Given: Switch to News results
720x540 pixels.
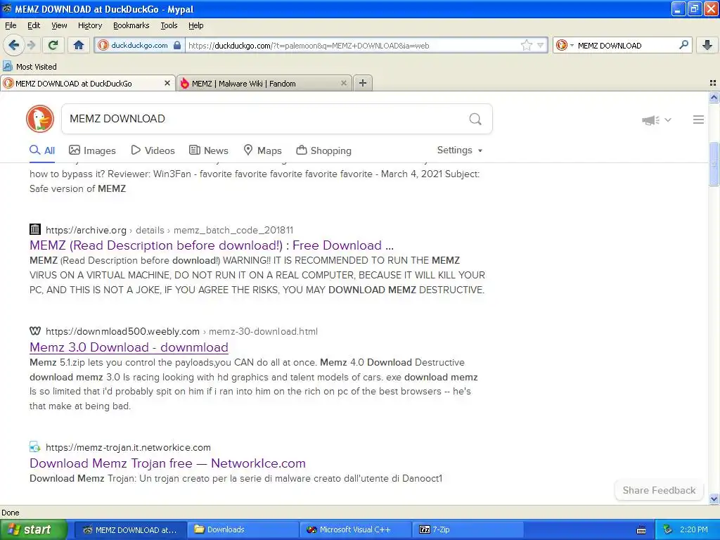Looking at the screenshot, I should click(x=209, y=150).
